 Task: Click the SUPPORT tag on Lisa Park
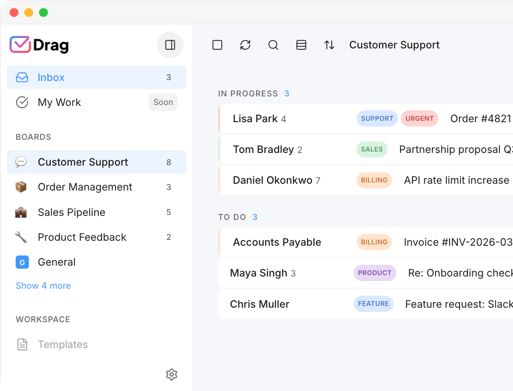tap(377, 119)
